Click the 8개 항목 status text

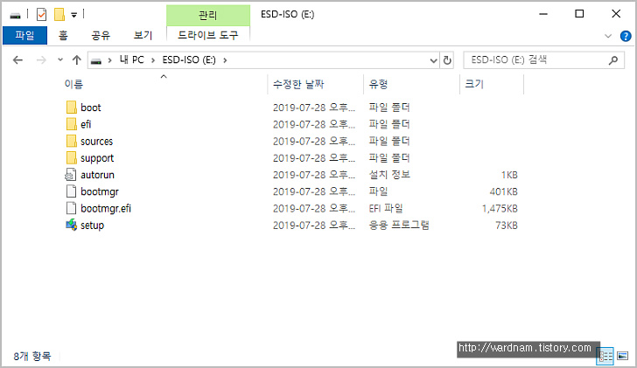pyautogui.click(x=32, y=357)
